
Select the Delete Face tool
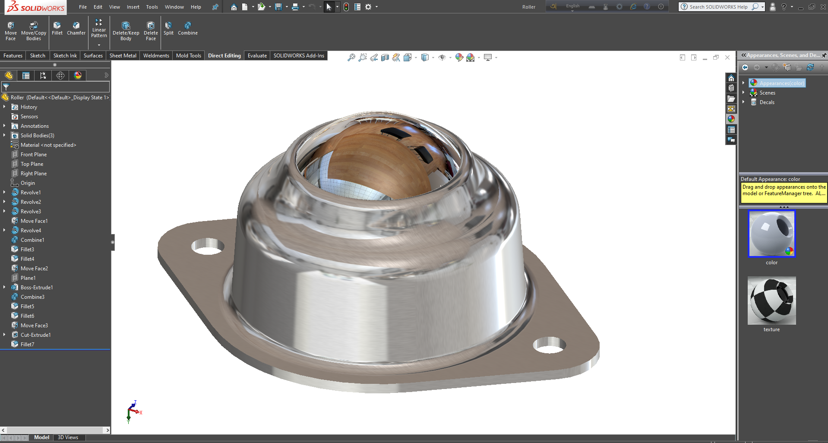coord(151,31)
